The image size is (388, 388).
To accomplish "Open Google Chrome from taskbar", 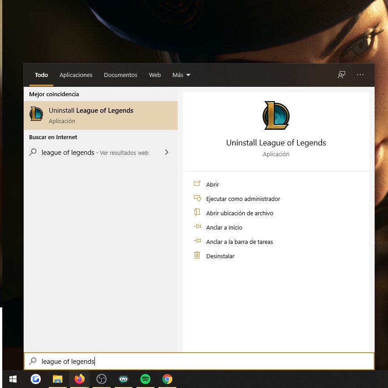I will click(x=167, y=379).
